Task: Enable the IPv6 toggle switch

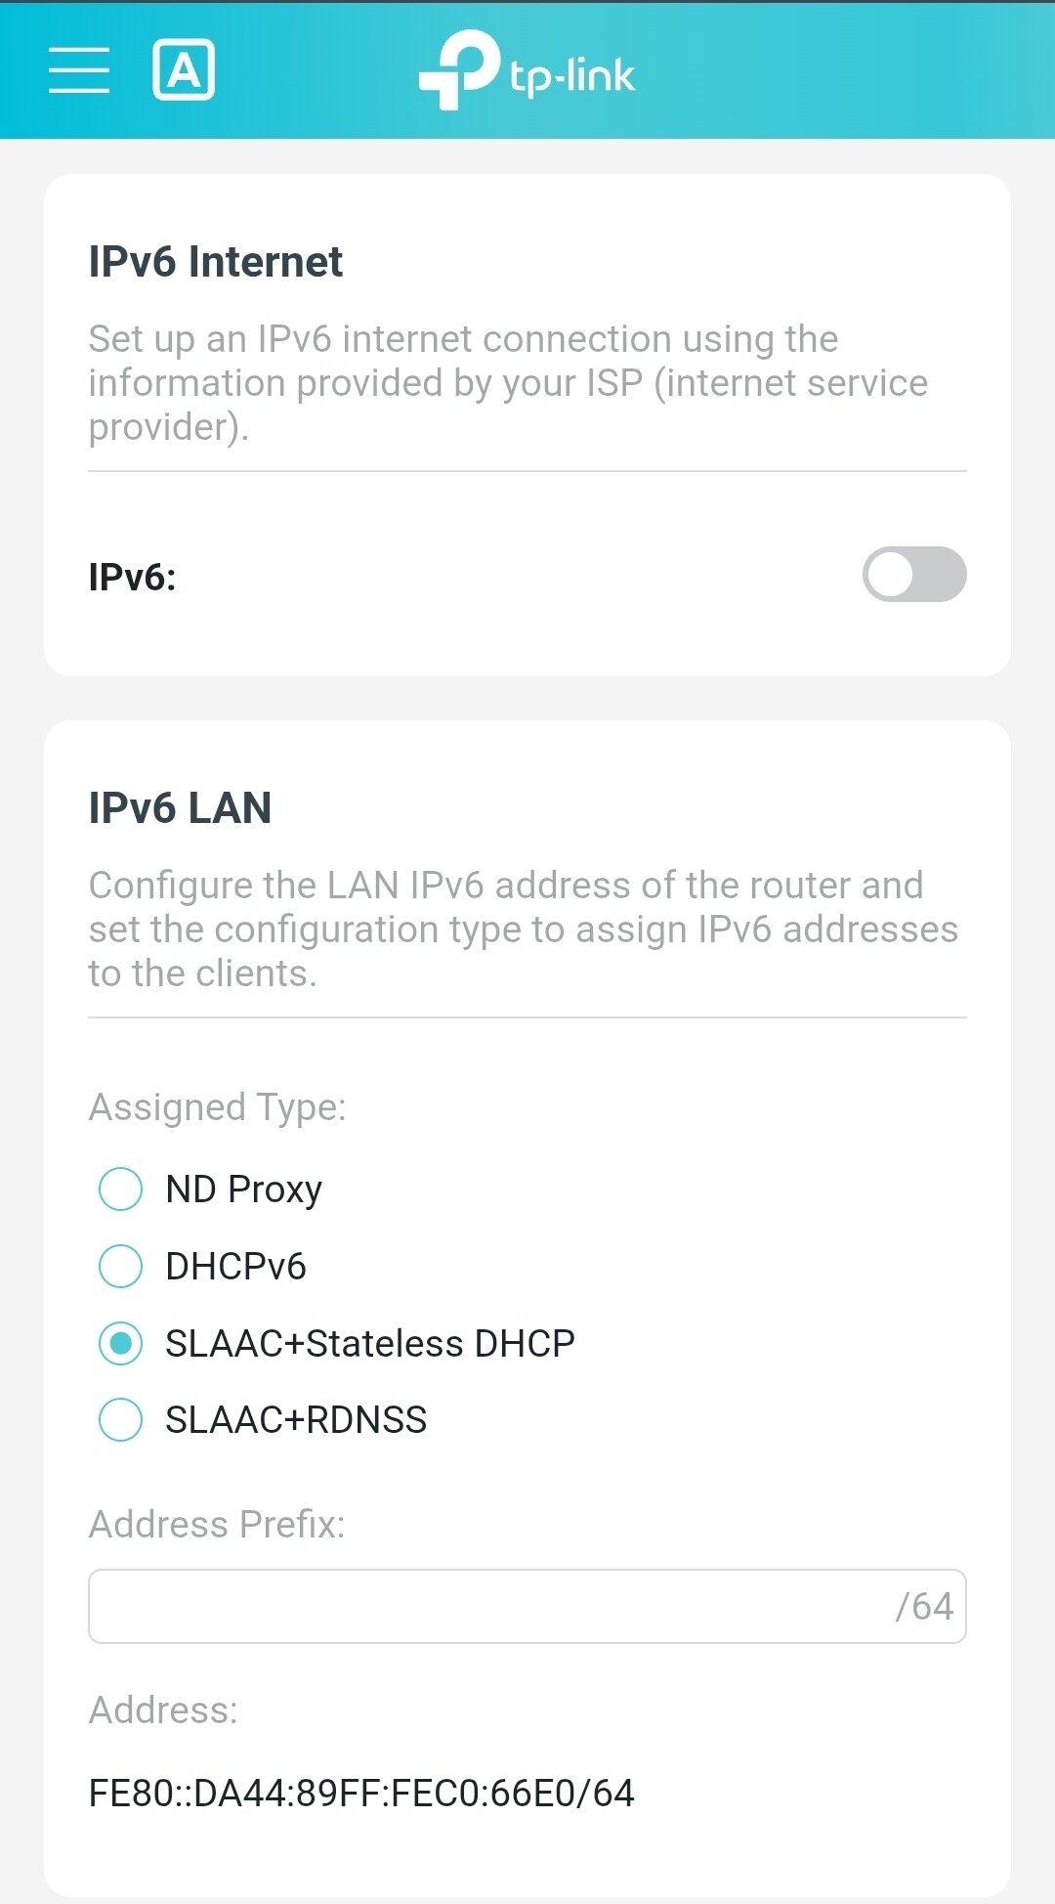Action: click(x=913, y=575)
